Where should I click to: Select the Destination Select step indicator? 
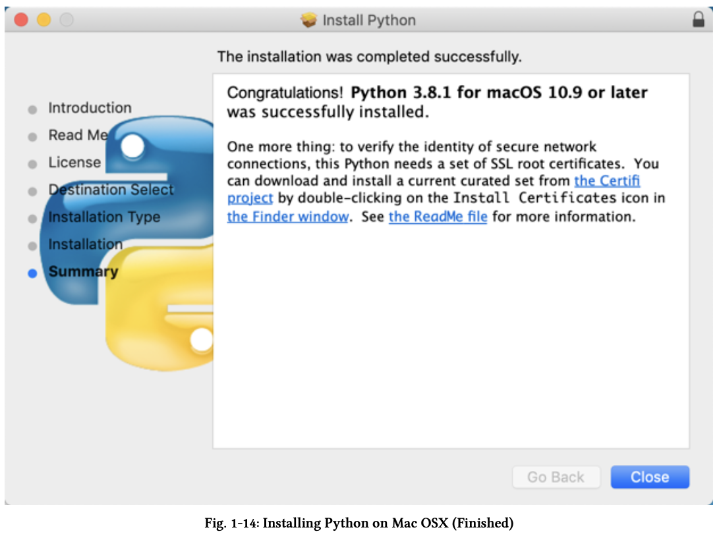point(32,190)
